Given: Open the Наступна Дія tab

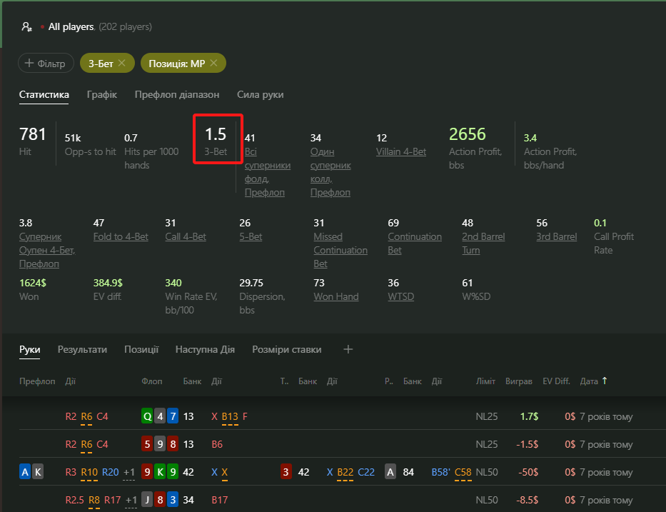Looking at the screenshot, I should (x=205, y=349).
